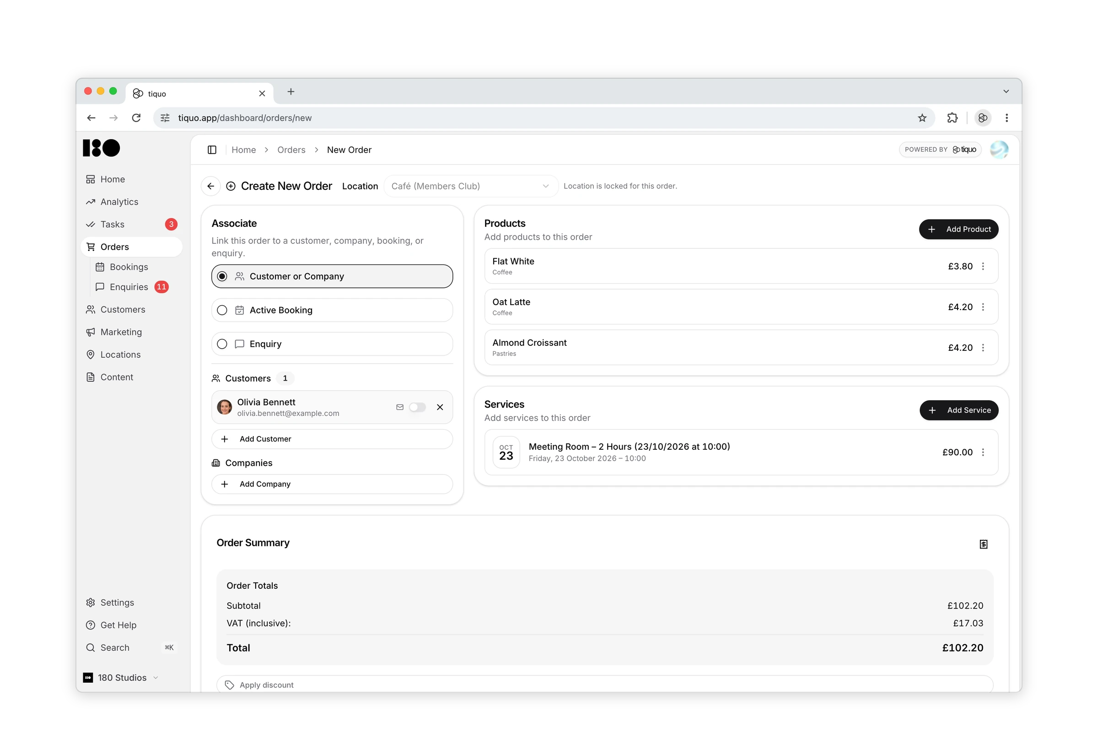Click the tiquo extension icon in toolbar
The image size is (1098, 743).
[x=983, y=118]
